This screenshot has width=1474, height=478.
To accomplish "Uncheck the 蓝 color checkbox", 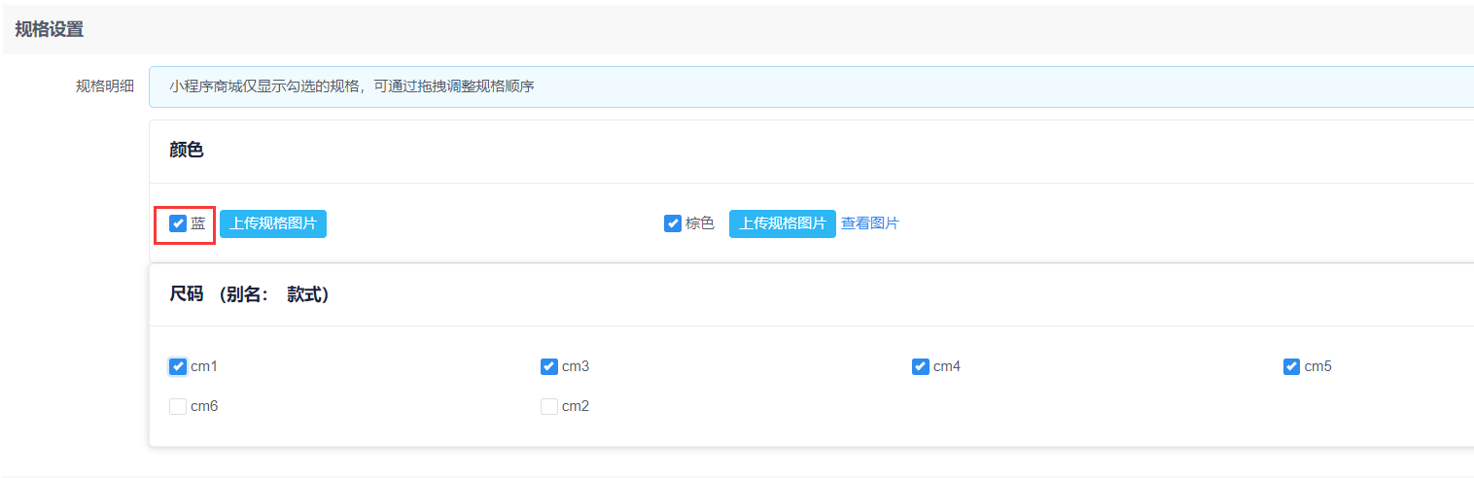I will (x=178, y=223).
